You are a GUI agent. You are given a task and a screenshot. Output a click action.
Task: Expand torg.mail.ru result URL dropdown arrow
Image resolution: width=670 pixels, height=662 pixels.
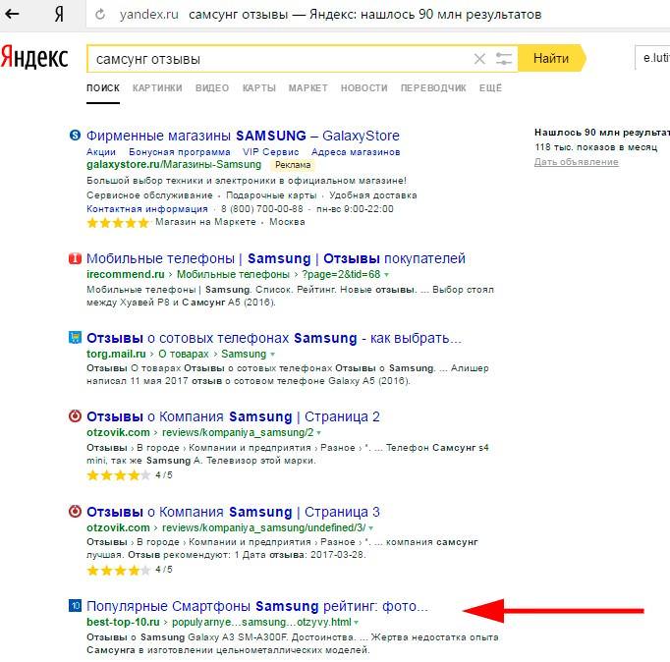click(x=272, y=355)
